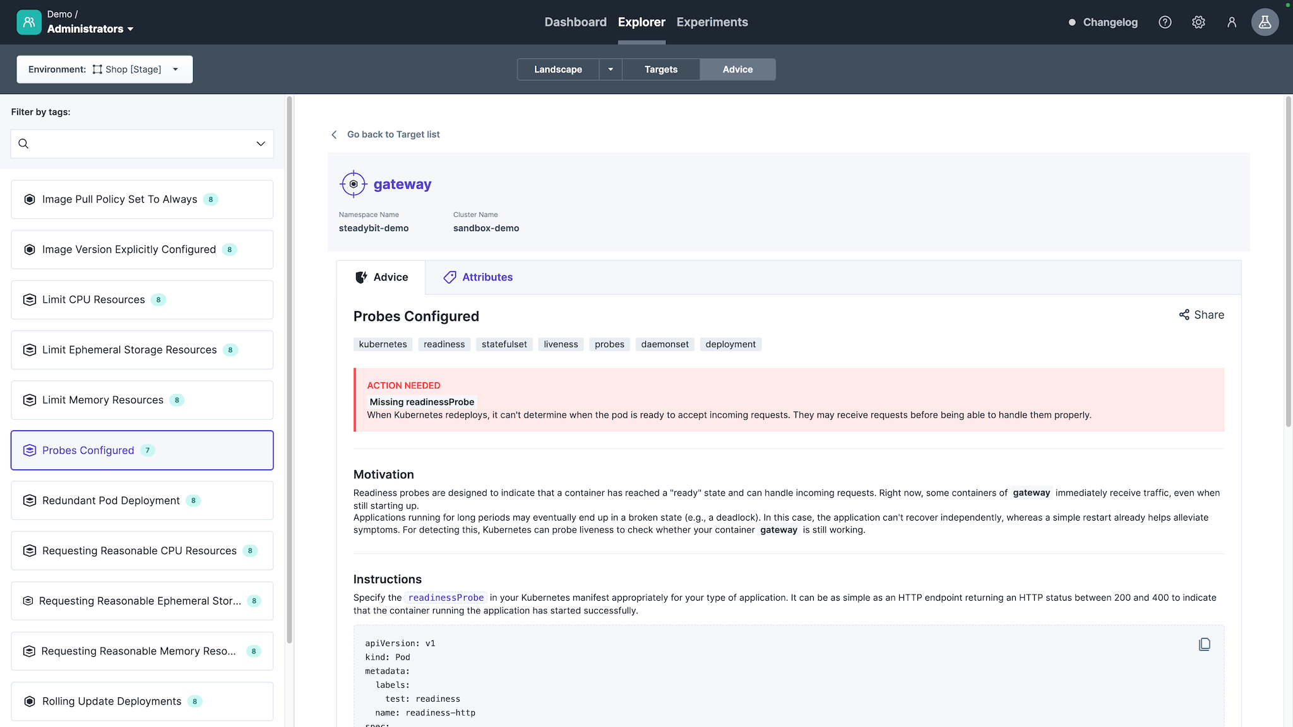The height and width of the screenshot is (727, 1293).
Task: Click the Rolling Update Deployments sidebar icon
Action: (29, 701)
